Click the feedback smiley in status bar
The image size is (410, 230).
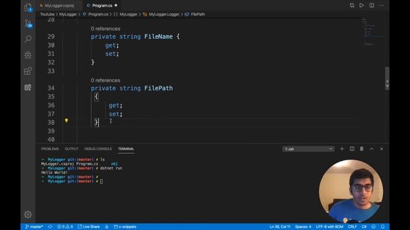(373, 227)
